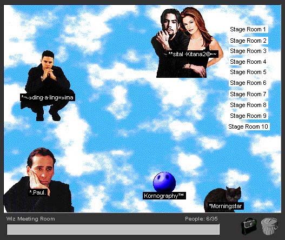Open Stage Room 3
Screen dimensions: 285x240
pos(248,51)
